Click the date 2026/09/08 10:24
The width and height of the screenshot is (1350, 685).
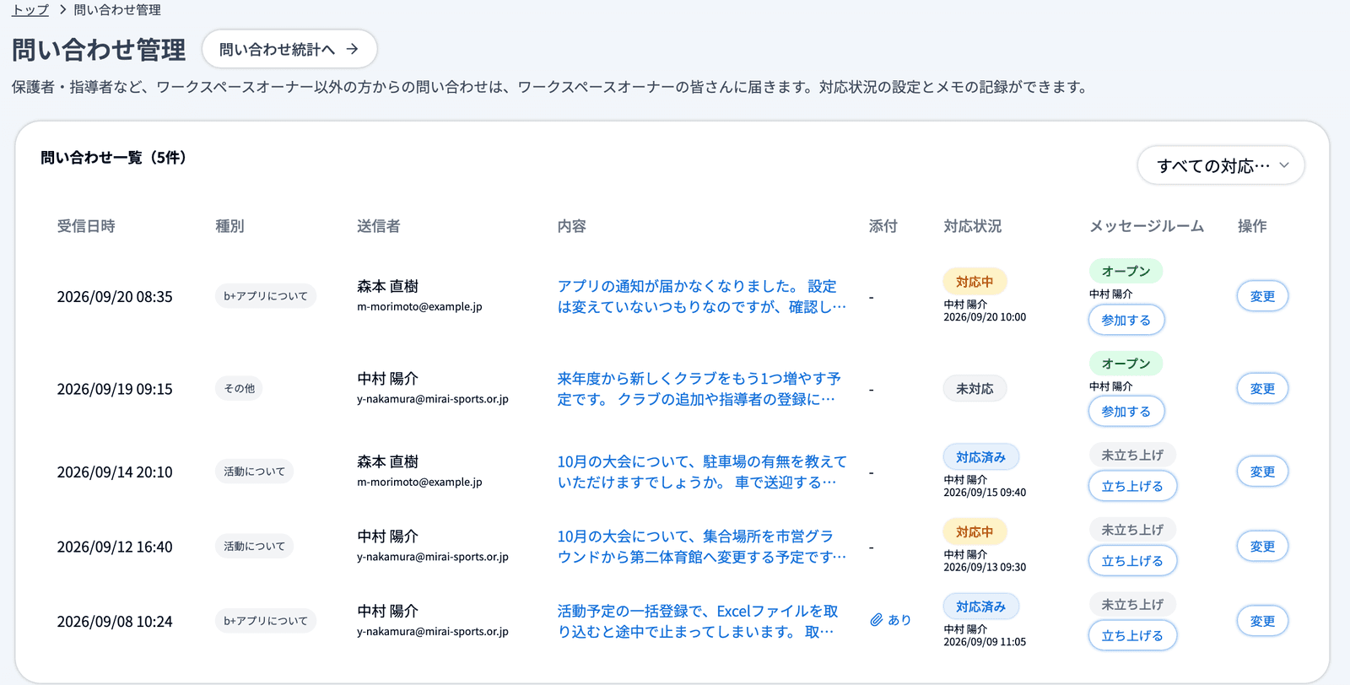tap(115, 622)
